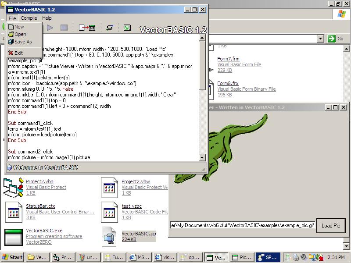The height and width of the screenshot is (263, 351).
Task: Open the Compile menu
Action: [x=29, y=18]
